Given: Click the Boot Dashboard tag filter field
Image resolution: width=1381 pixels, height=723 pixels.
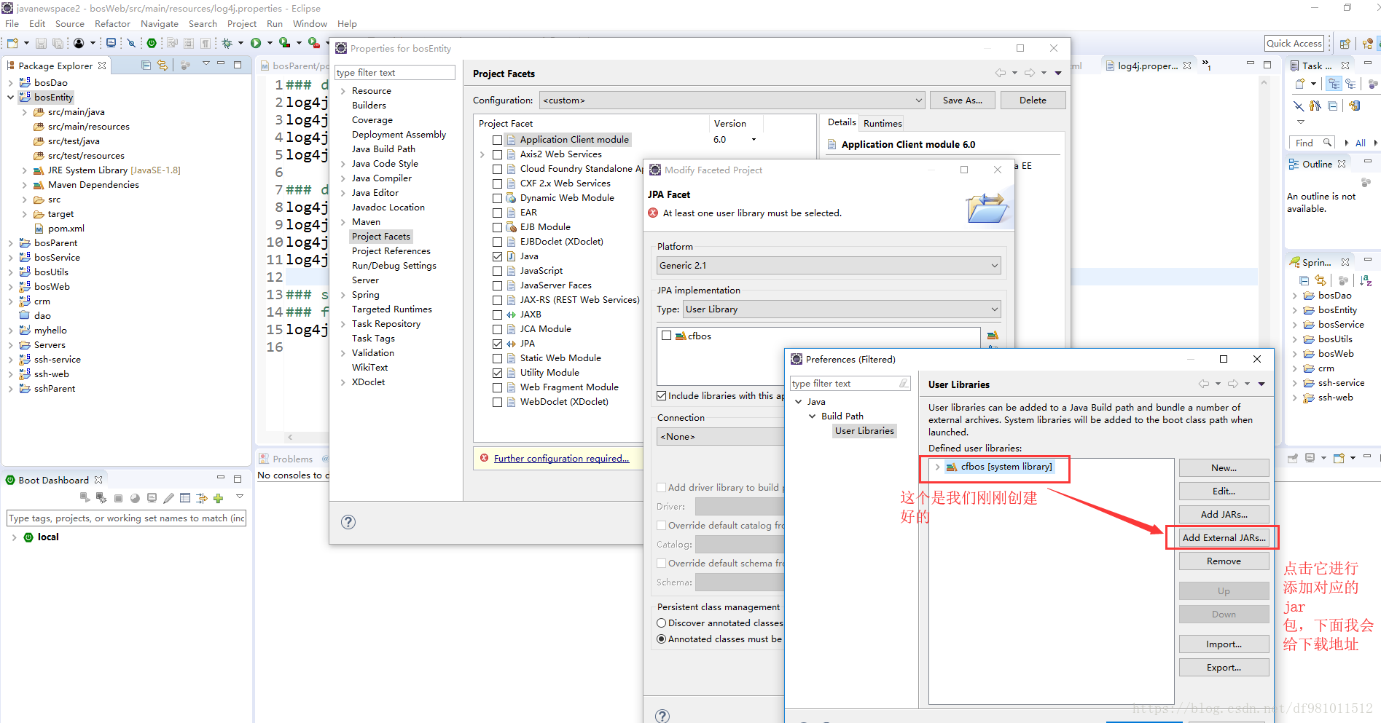Looking at the screenshot, I should click(x=126, y=518).
